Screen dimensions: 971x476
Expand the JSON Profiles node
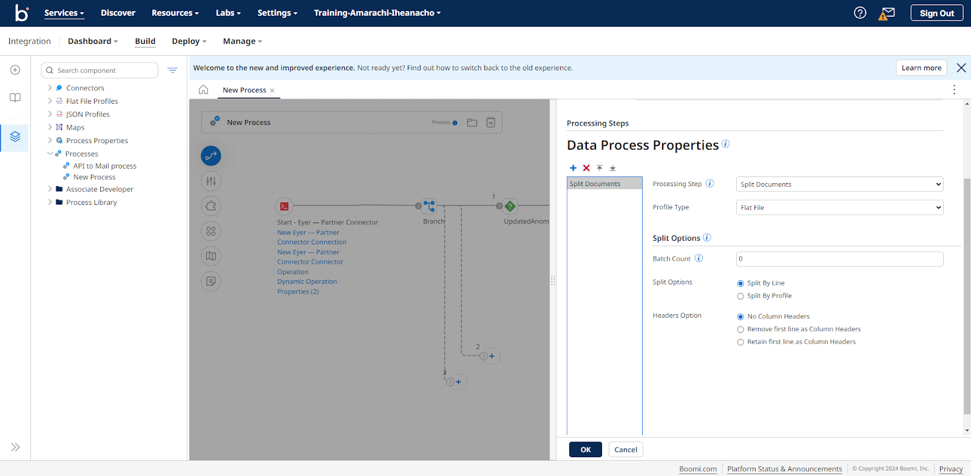(x=50, y=114)
